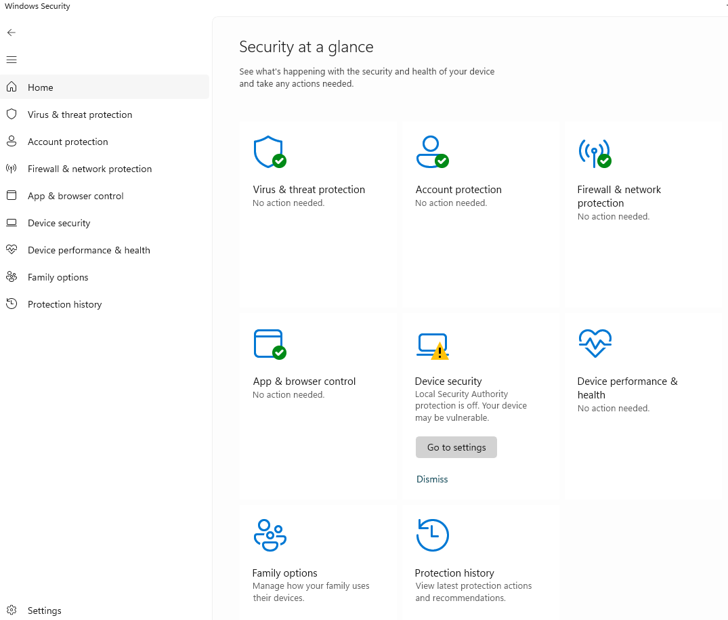This screenshot has height=620, width=728.
Task: Click 'Local Security Authority protection is off' text
Action: click(x=471, y=405)
